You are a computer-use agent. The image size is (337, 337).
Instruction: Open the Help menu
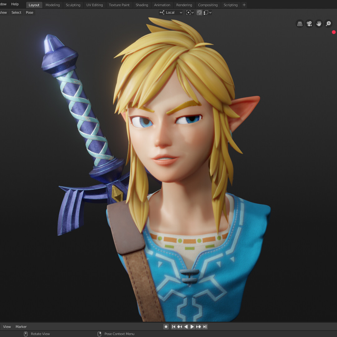coord(15,4)
